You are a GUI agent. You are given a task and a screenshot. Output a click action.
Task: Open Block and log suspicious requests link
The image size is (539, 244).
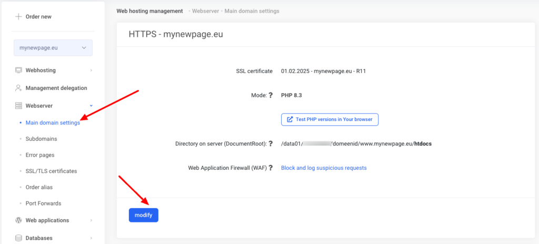point(324,168)
